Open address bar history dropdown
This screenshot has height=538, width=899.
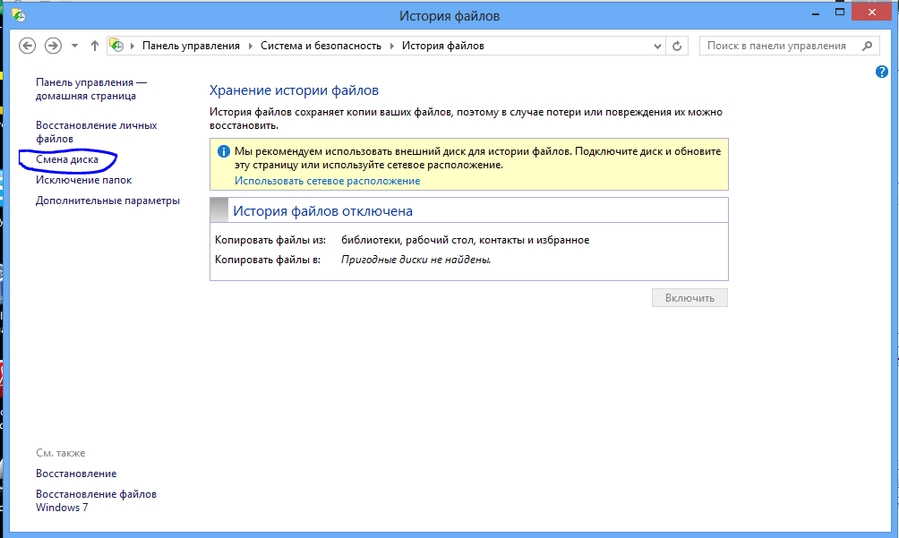(x=657, y=46)
